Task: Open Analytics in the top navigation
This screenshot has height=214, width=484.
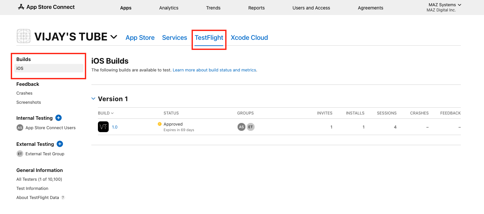Action: [x=169, y=8]
